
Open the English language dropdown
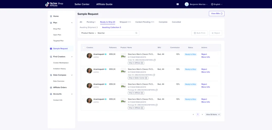pyautogui.click(x=217, y=4)
